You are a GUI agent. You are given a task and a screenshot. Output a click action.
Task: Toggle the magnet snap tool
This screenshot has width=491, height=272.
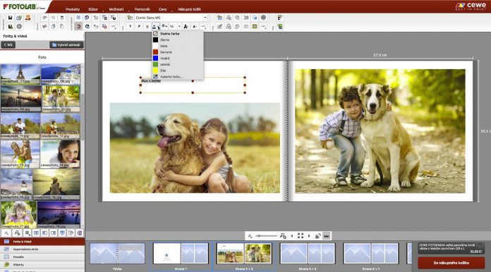(78, 27)
